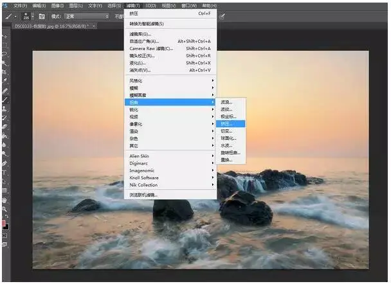Select the Healing Brush tool

[5, 91]
